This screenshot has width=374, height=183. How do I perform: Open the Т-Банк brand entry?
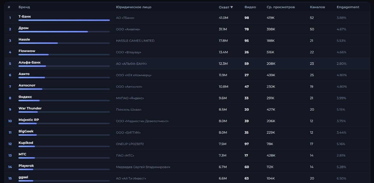click(25, 17)
